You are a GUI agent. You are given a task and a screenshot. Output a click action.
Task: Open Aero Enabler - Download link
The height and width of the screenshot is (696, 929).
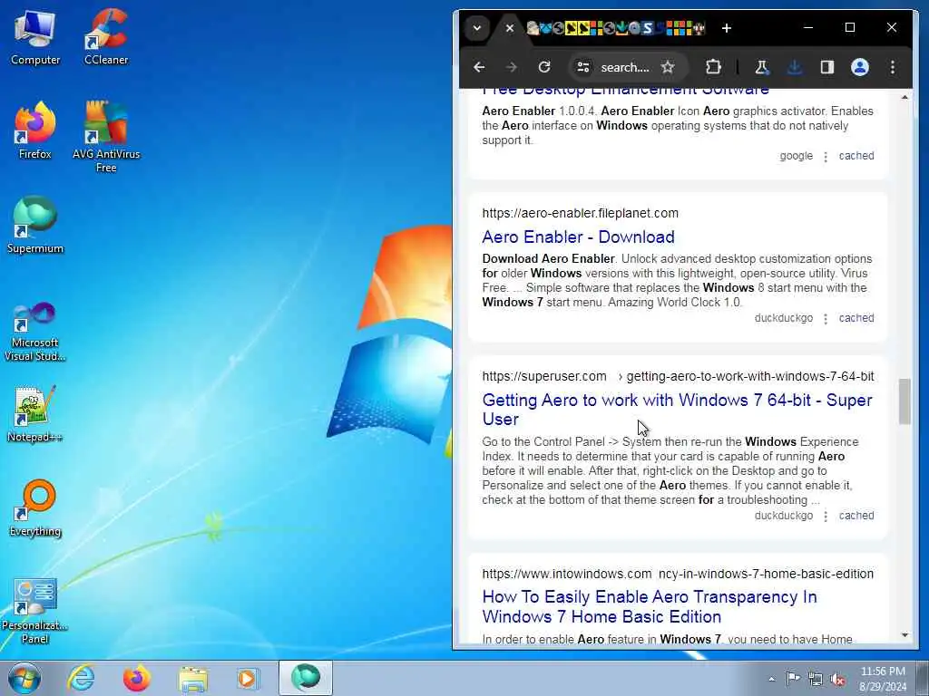[x=578, y=237]
